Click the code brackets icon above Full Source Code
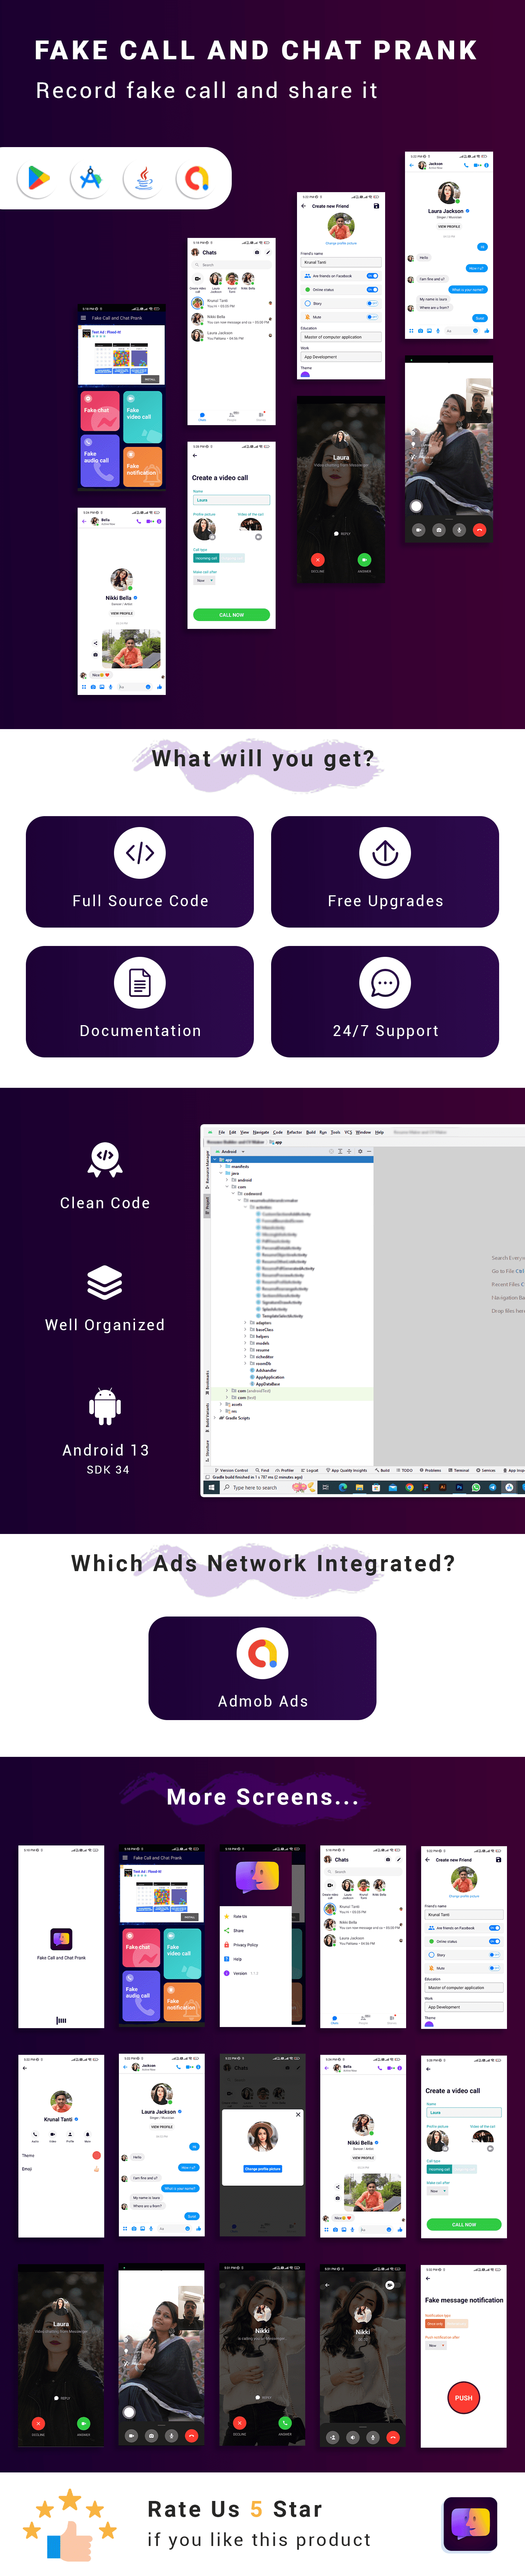Image resolution: width=525 pixels, height=2576 pixels. (140, 853)
